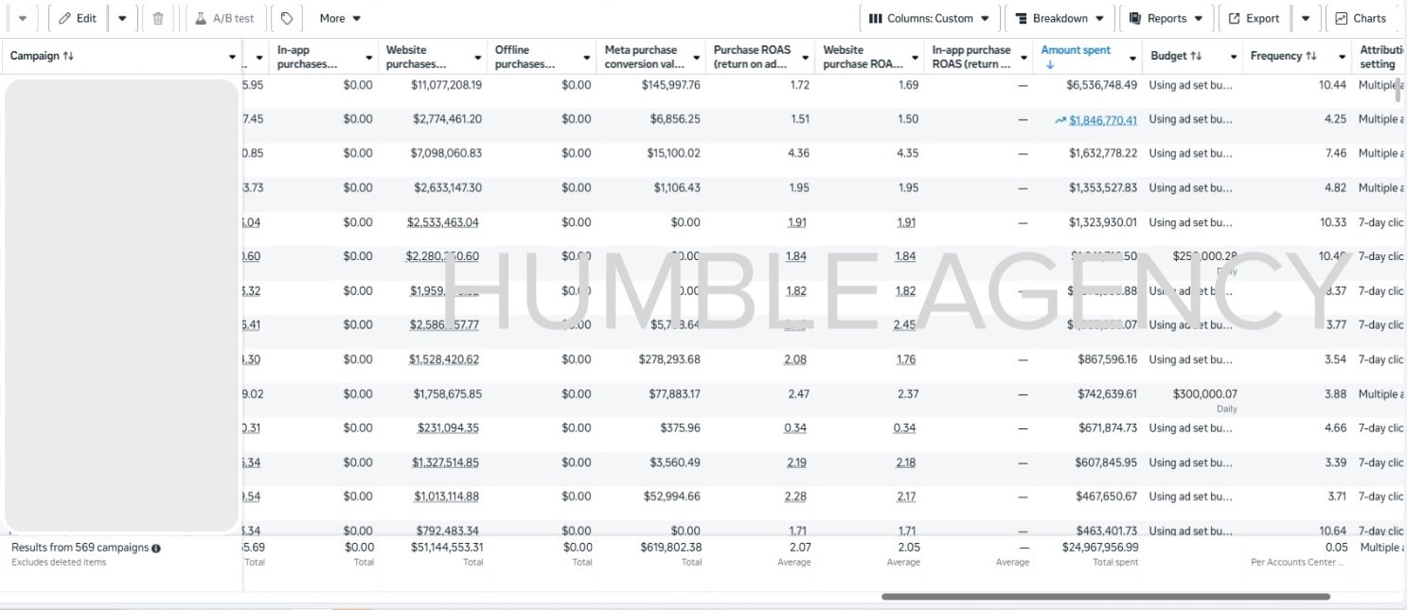
Task: Open the A/B test flask button
Action: pos(225,18)
